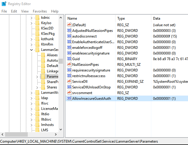Click the KSecPkg folder icon
Screen dimensions: 188x145
pyautogui.click(x=37, y=34)
